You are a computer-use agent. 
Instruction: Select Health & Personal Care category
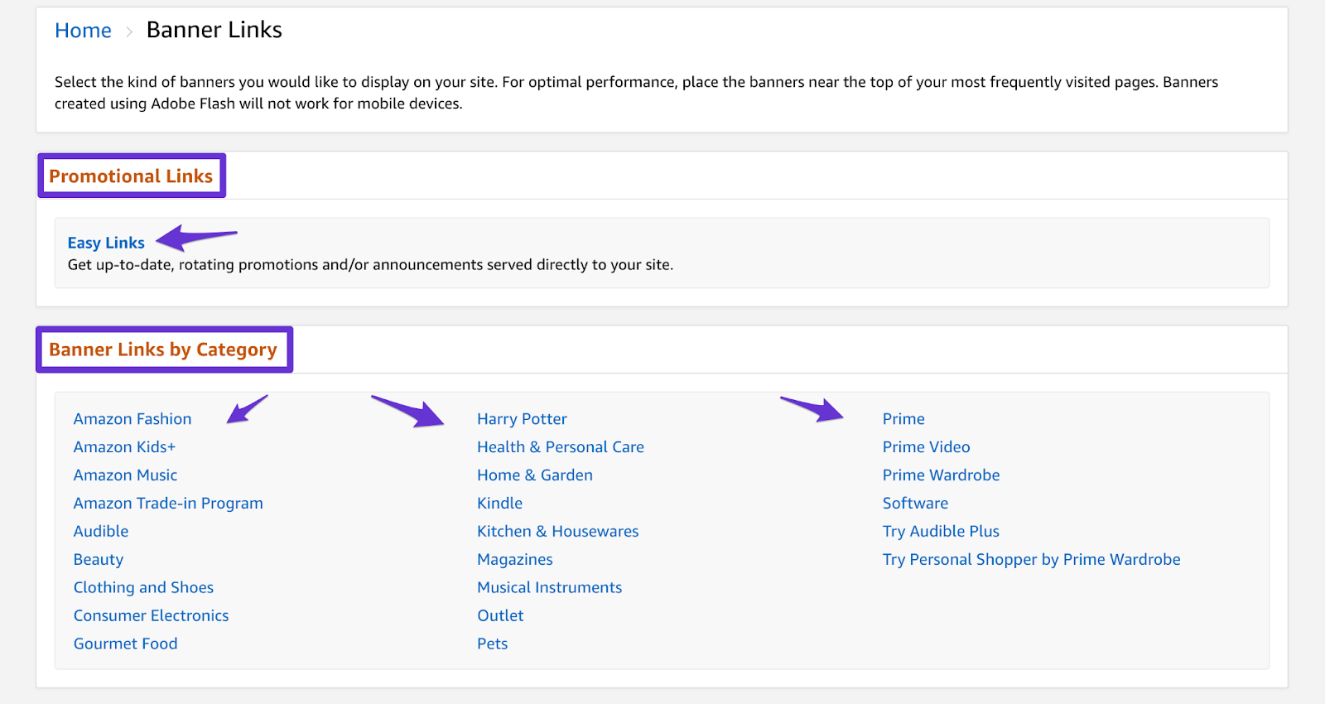point(561,447)
